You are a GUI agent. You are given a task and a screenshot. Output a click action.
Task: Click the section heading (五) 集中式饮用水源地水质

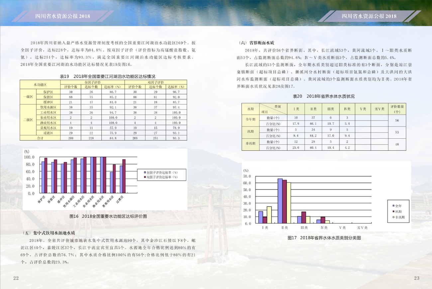(x=49, y=233)
